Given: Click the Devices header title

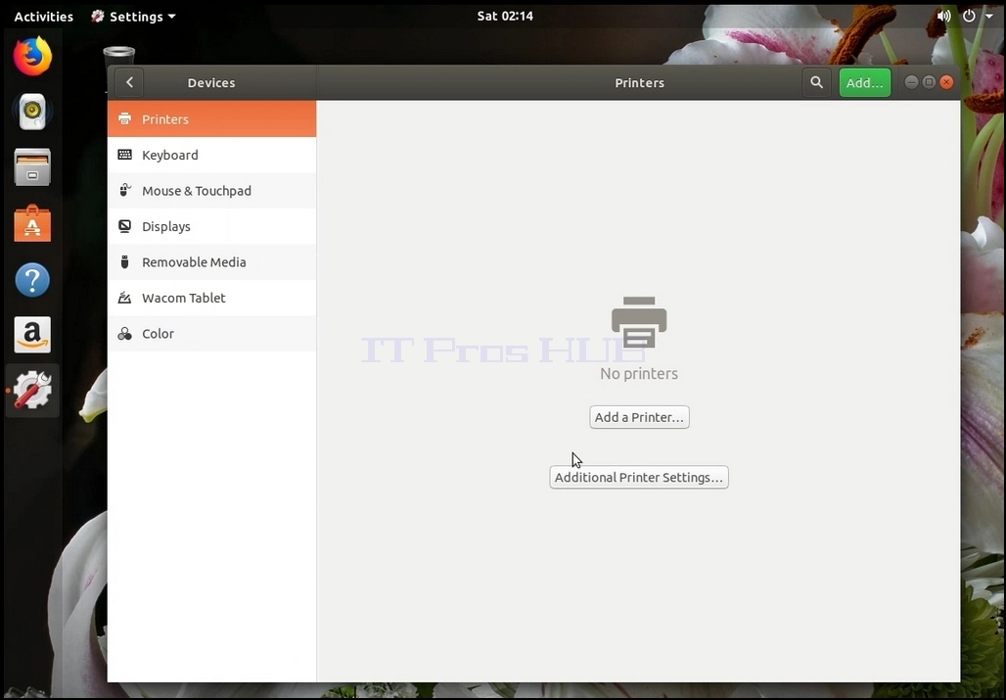Looking at the screenshot, I should pyautogui.click(x=211, y=83).
